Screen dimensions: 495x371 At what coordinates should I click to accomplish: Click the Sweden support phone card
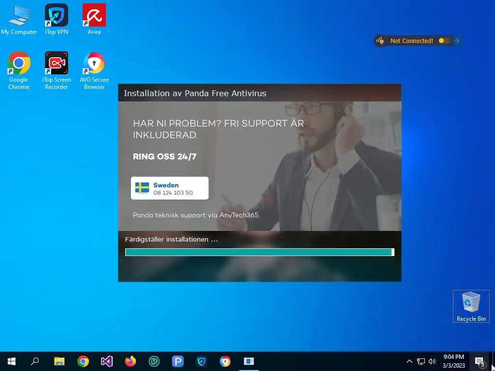[x=170, y=188]
